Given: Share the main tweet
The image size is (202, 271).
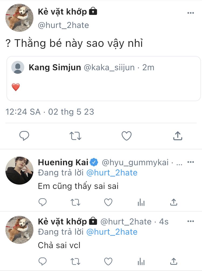Looking at the screenshot, I should 177,136.
